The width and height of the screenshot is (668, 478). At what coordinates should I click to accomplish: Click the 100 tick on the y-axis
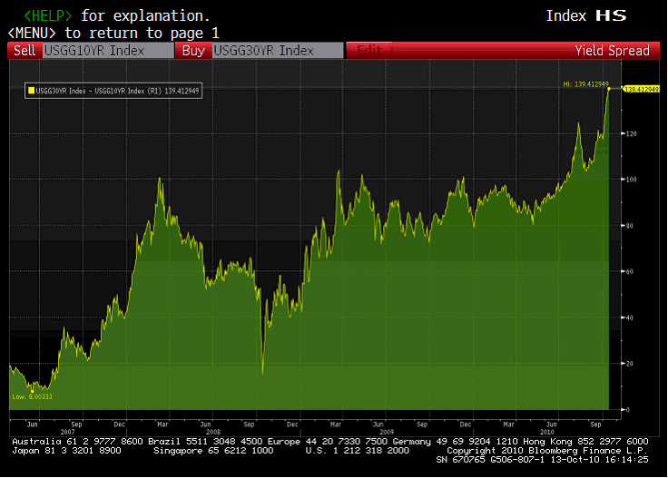pos(631,180)
